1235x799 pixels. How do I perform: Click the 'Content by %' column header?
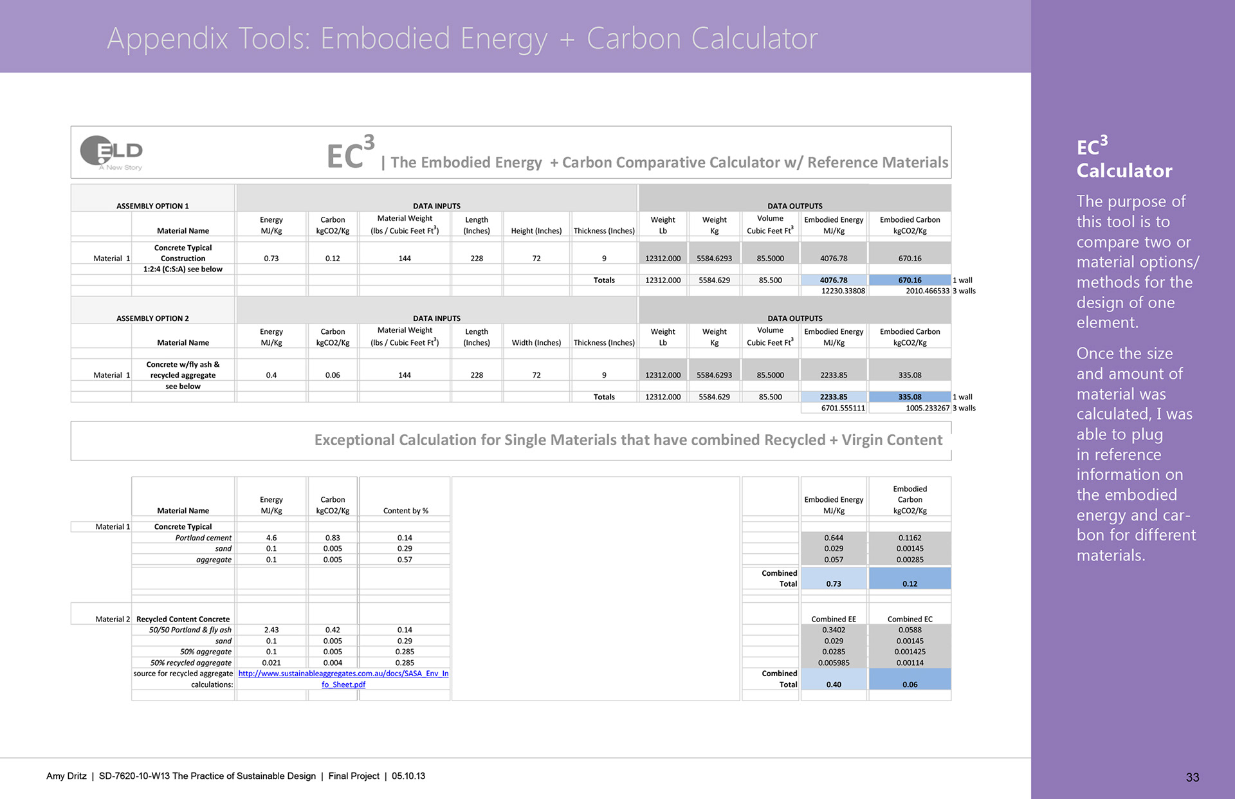[x=405, y=511]
